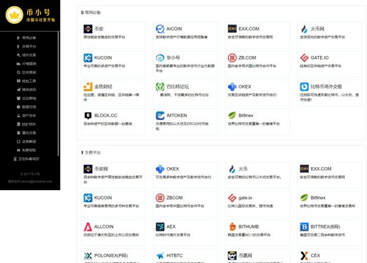Click the GATE.IO logo icon
Viewport: 367px width, 263px height.
[304, 58]
